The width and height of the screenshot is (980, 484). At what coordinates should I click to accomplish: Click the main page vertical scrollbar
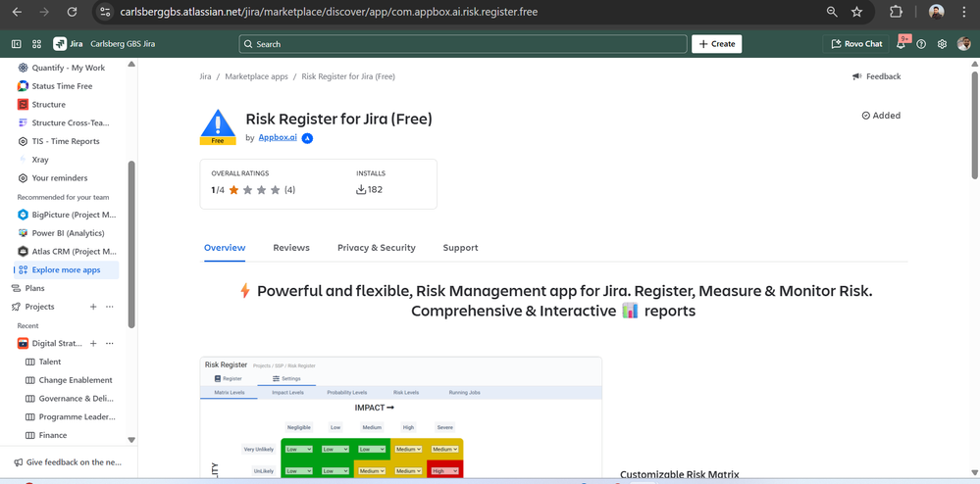pos(975,124)
